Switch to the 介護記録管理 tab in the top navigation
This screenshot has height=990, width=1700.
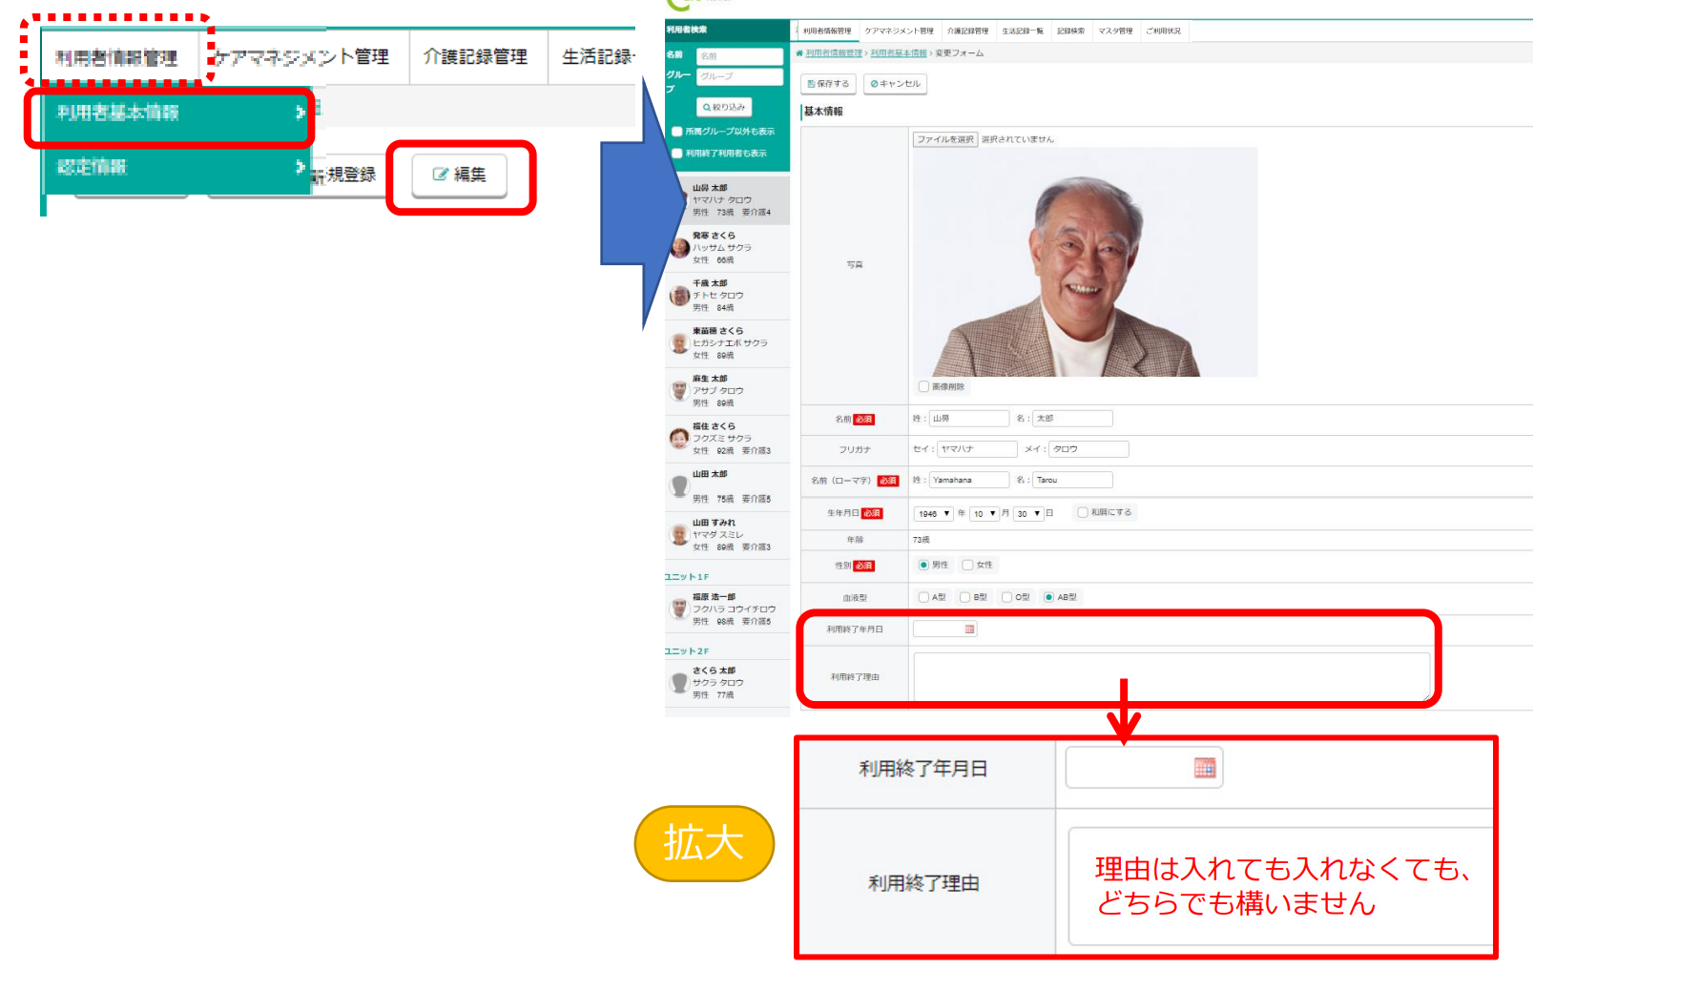pyautogui.click(x=475, y=57)
